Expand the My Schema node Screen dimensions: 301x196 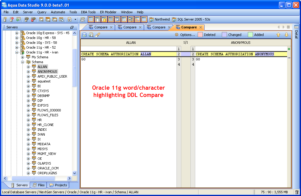point(22,57)
